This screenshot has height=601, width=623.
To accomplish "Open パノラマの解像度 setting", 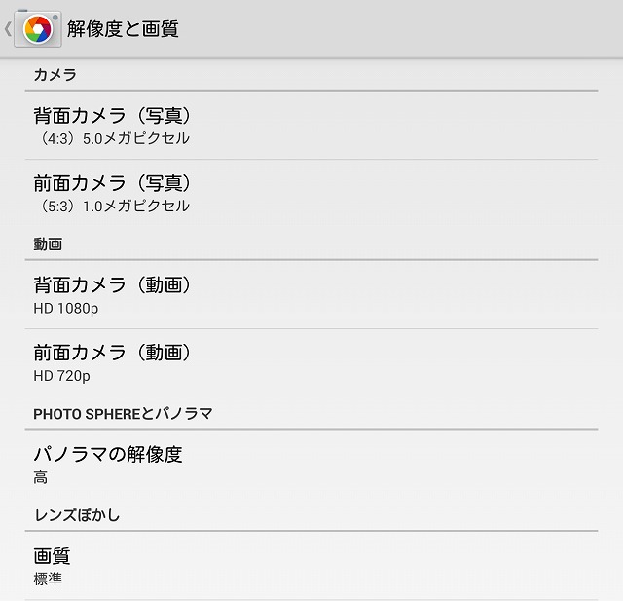I will 108,454.
